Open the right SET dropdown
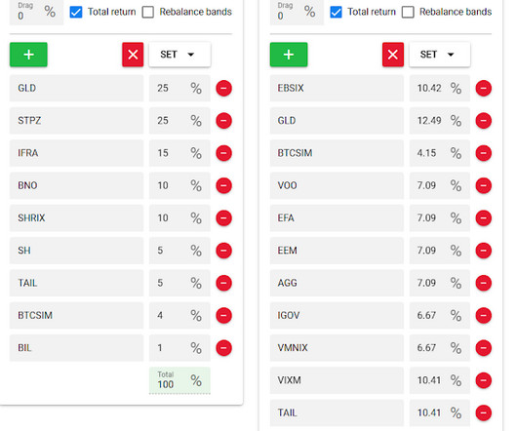517x431 pixels. [x=440, y=55]
